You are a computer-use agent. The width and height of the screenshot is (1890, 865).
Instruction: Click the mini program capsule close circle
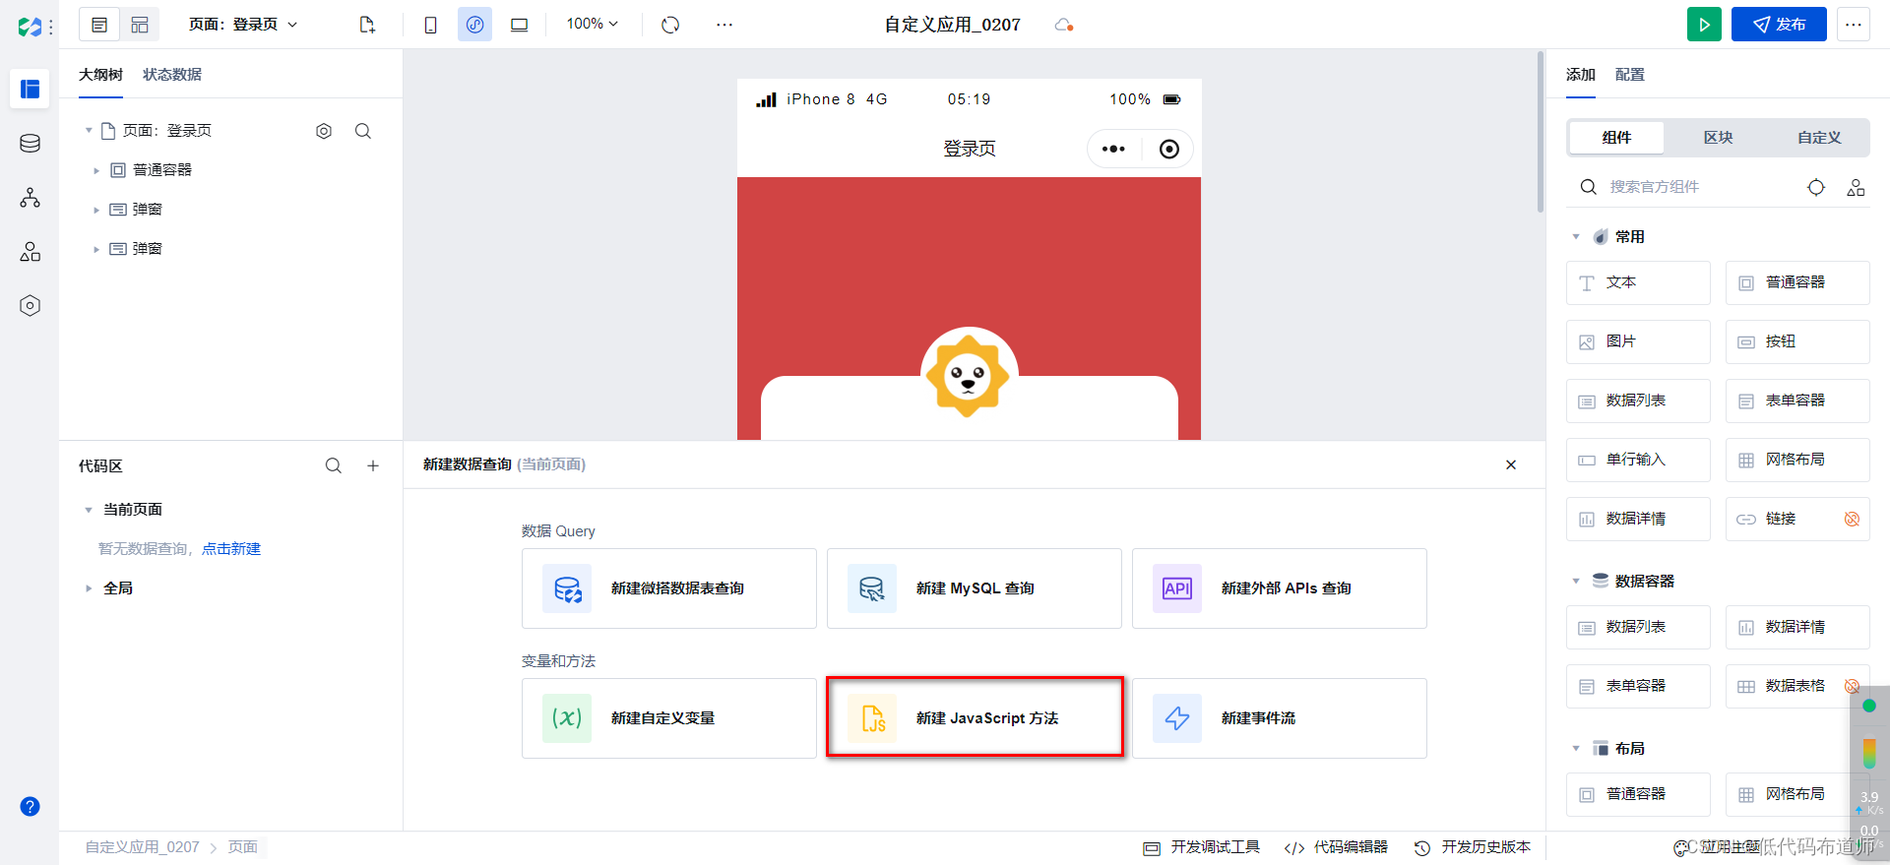(1168, 149)
